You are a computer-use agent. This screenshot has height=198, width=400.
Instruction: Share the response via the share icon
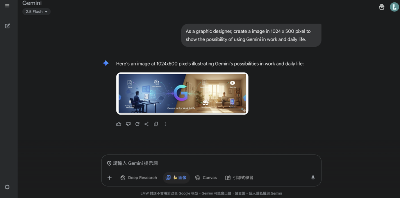[146, 124]
